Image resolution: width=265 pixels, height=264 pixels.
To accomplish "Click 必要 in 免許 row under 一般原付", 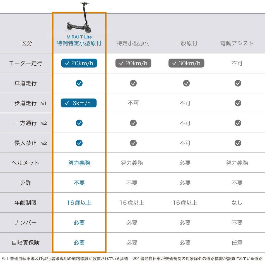I will coord(185,183).
